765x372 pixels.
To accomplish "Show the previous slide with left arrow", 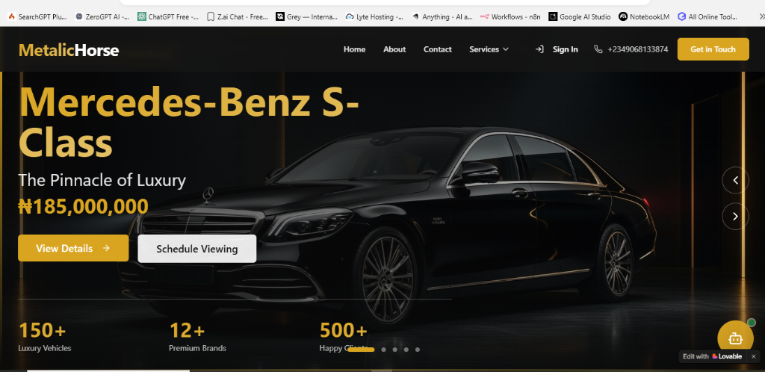I will tap(735, 180).
